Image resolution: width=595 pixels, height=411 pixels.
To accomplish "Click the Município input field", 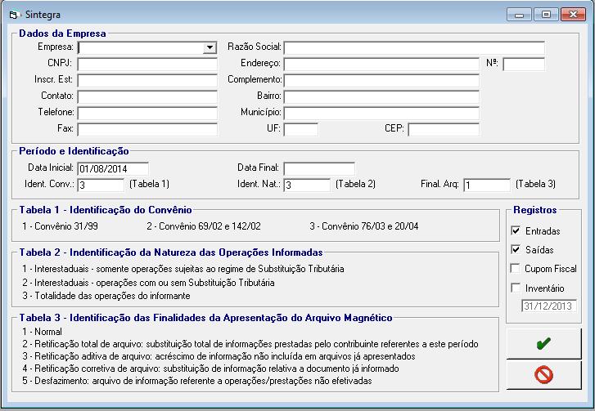I will pos(381,113).
